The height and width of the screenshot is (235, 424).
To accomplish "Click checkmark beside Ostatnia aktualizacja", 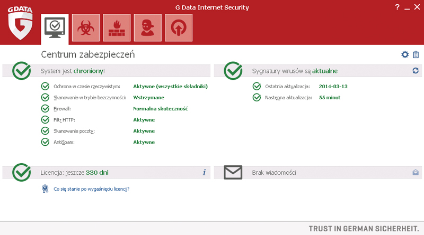I will [257, 86].
